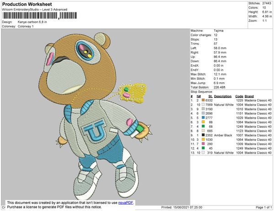Click the Color changes value '12'
The height and width of the screenshot is (211, 274).
point(216,35)
